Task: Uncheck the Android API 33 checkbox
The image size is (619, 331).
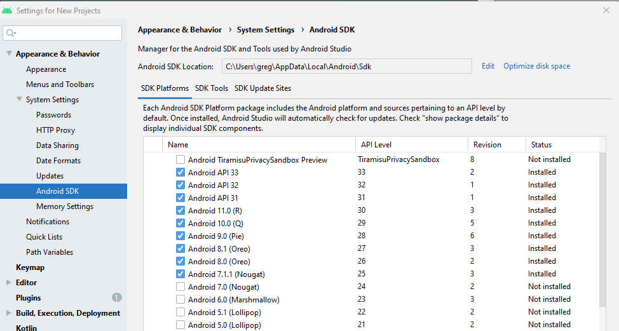Action: (180, 172)
